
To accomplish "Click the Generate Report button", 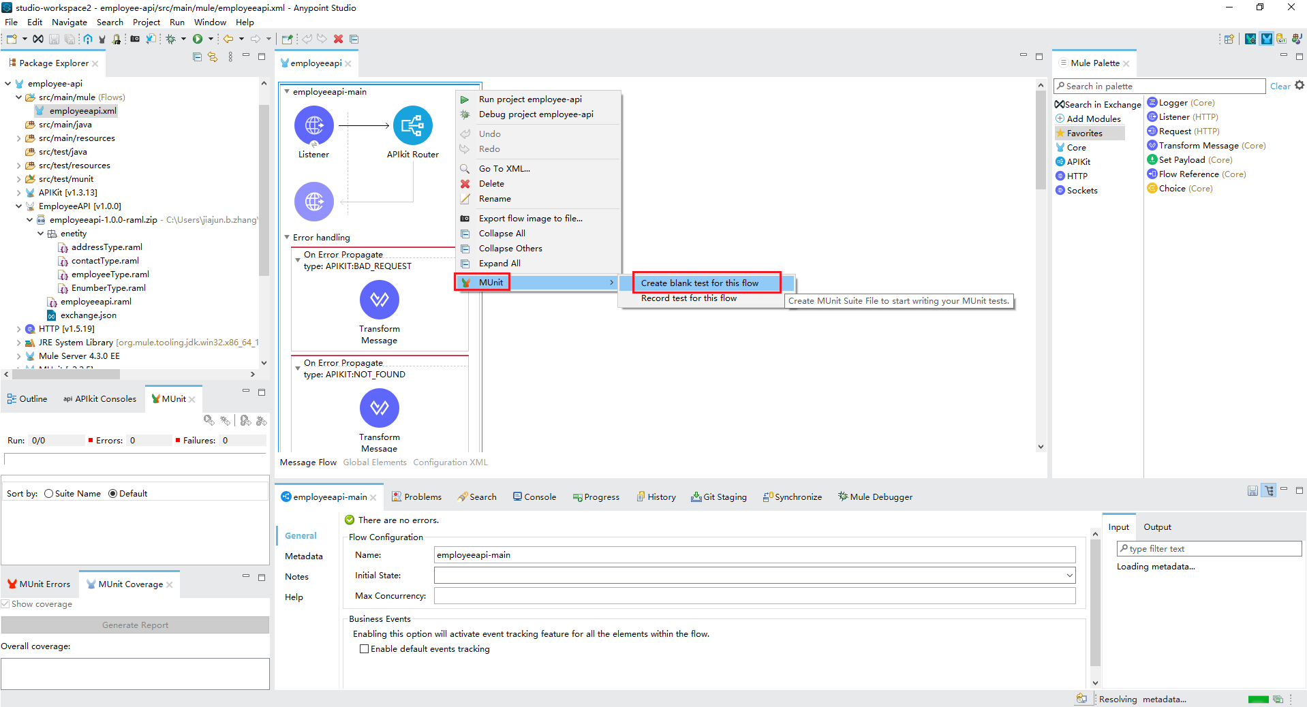I will 135,625.
